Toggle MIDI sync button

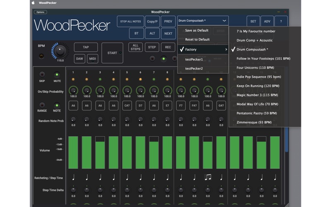92,59
